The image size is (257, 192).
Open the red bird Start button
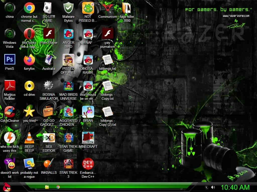click(x=7, y=187)
